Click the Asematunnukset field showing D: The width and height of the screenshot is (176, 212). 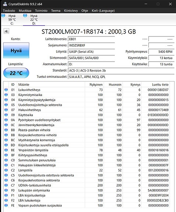click(91, 64)
